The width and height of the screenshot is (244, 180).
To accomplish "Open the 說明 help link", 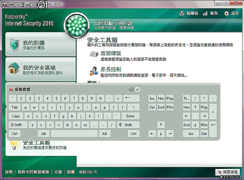I will [x=9, y=172].
